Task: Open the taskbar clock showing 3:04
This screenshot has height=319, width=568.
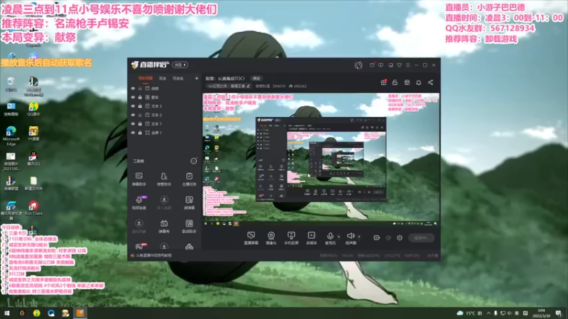Action: [541, 313]
